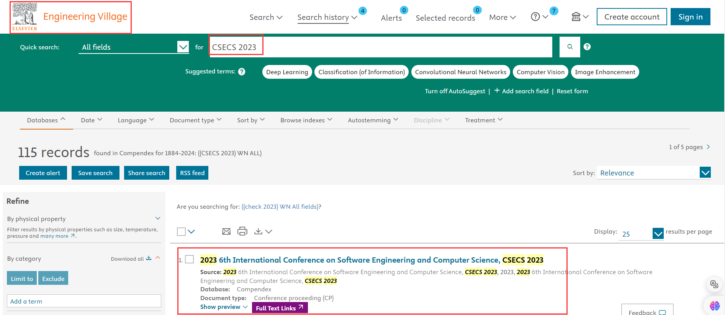The image size is (725, 315).
Task: Click the Sign in button
Action: 691,17
